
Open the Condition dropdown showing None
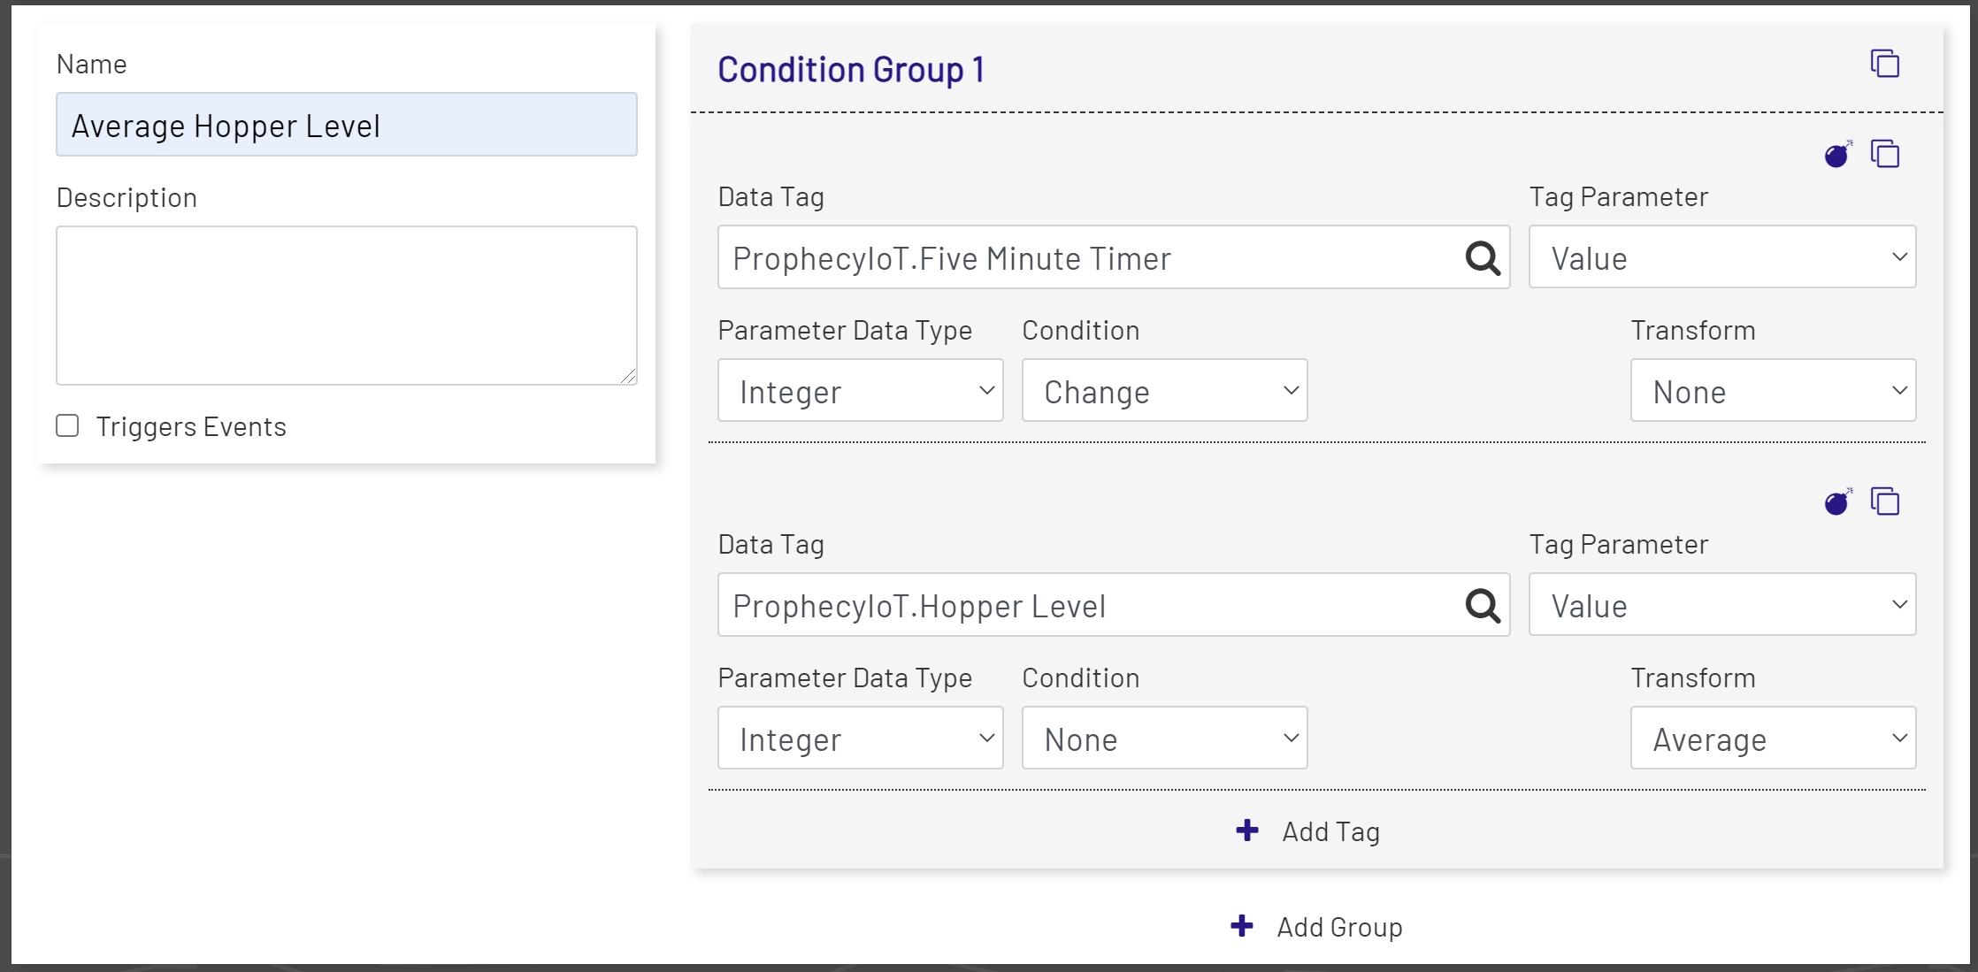(x=1163, y=738)
